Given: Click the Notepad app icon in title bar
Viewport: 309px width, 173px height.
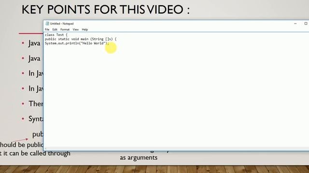Looking at the screenshot, I should pyautogui.click(x=47, y=24).
